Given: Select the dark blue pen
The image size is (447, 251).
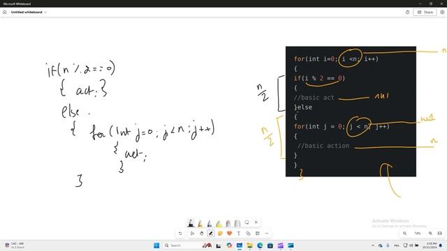Looking at the screenshot, I should [x=210, y=223].
